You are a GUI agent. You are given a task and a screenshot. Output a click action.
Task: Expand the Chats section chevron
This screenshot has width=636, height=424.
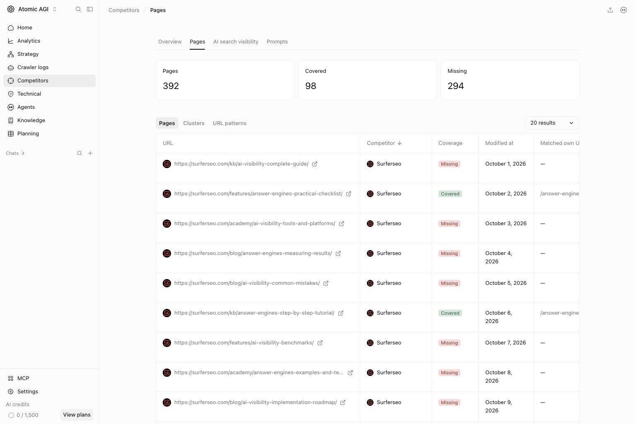pos(23,153)
